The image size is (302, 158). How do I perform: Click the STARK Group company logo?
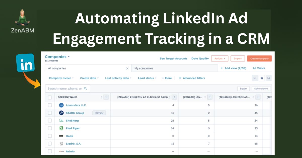click(61, 113)
